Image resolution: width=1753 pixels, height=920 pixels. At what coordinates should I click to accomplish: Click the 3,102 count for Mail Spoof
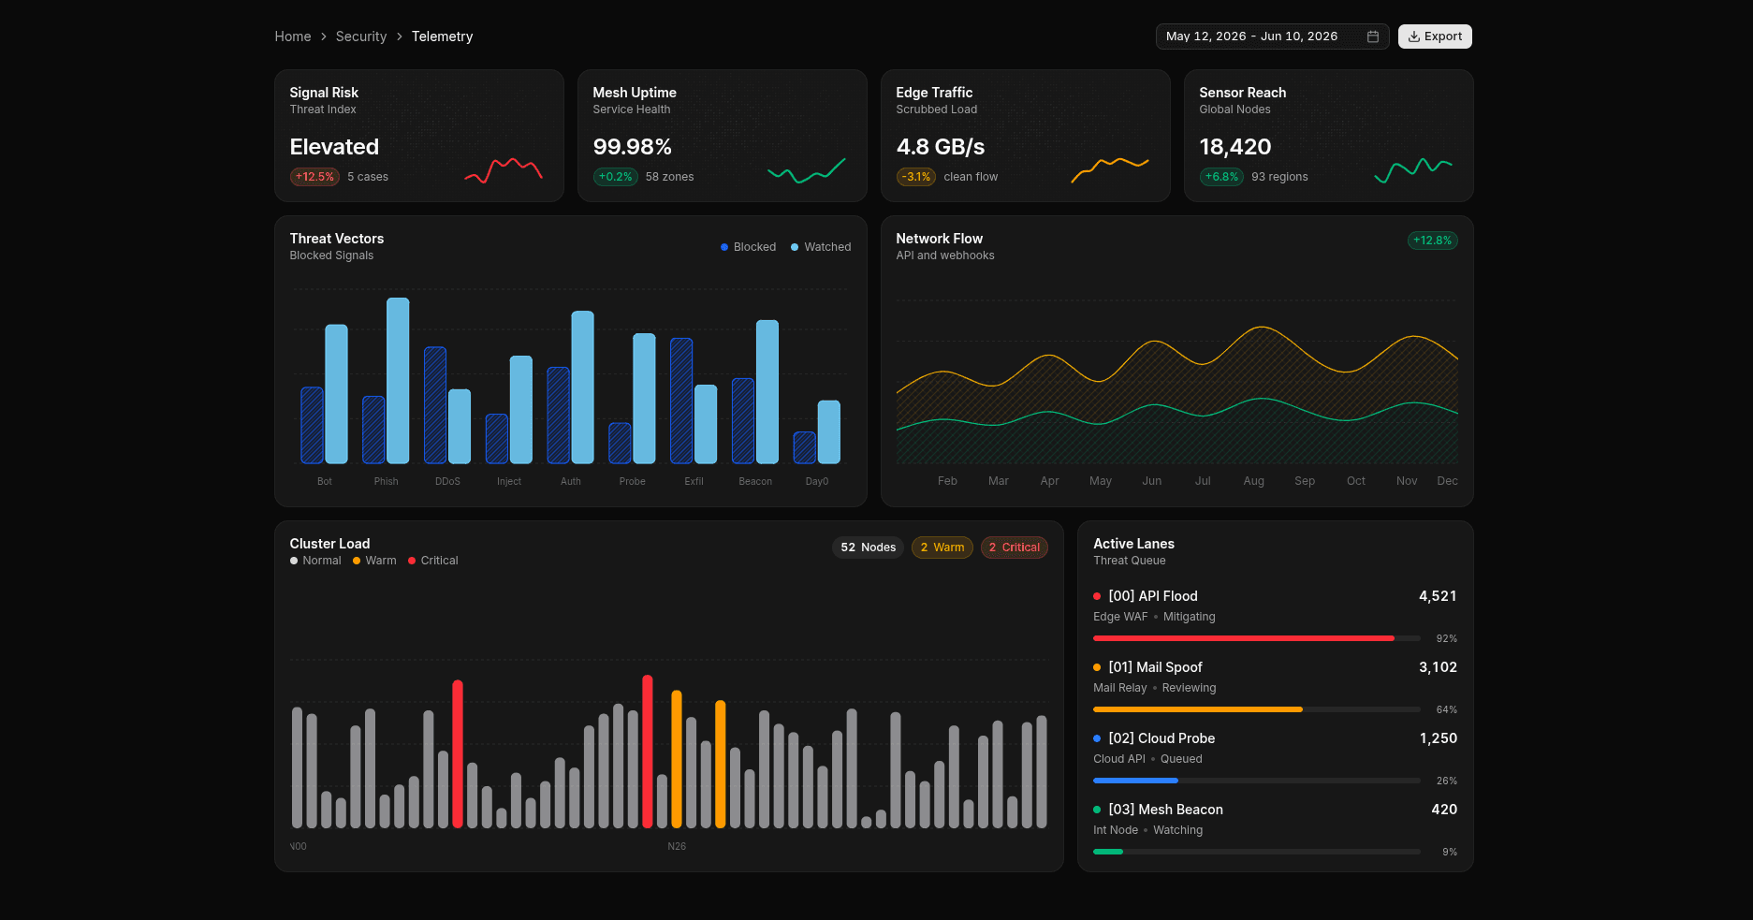(1438, 667)
